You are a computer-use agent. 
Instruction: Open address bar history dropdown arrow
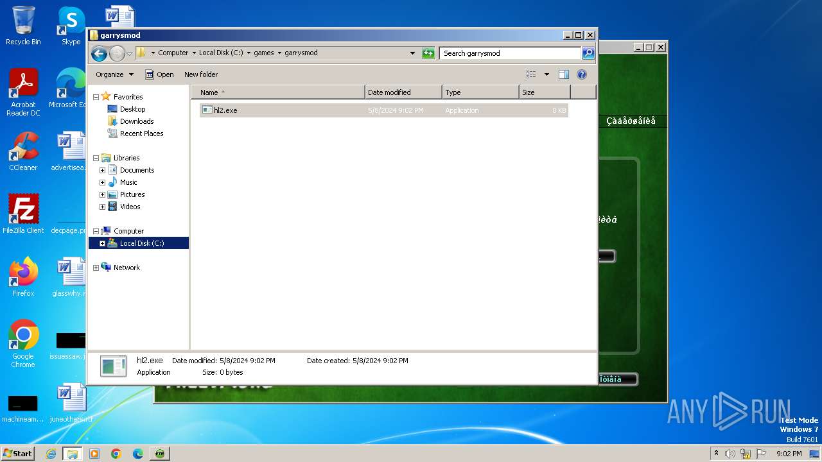[412, 53]
